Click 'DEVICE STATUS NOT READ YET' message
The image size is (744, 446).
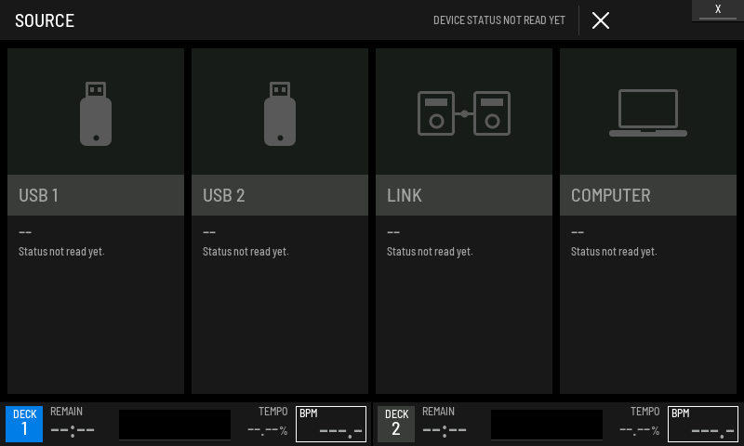(499, 20)
